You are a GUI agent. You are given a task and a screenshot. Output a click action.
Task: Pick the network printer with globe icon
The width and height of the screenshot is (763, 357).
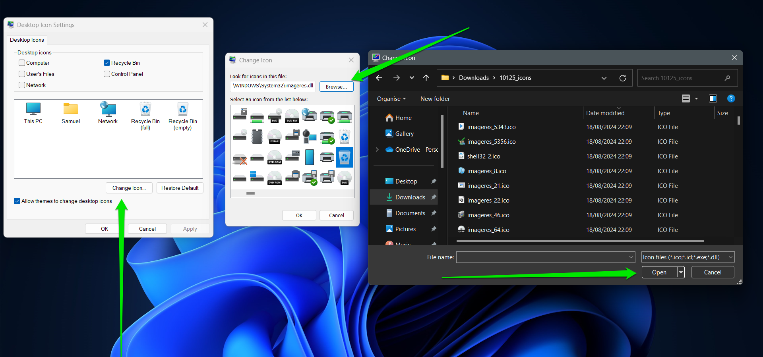point(309,114)
